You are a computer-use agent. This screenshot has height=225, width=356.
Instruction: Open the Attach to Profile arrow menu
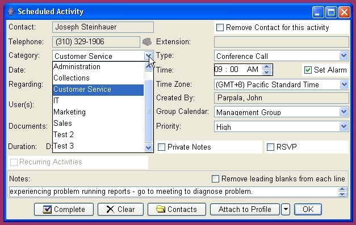pyautogui.click(x=286, y=209)
